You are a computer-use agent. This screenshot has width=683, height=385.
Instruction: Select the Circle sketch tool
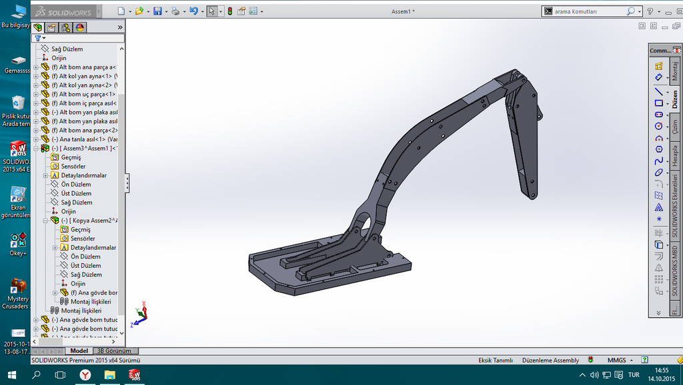pos(658,126)
